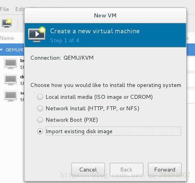
Task: Open the File menu in Virtual Machine Manager
Action: pos(4,9)
